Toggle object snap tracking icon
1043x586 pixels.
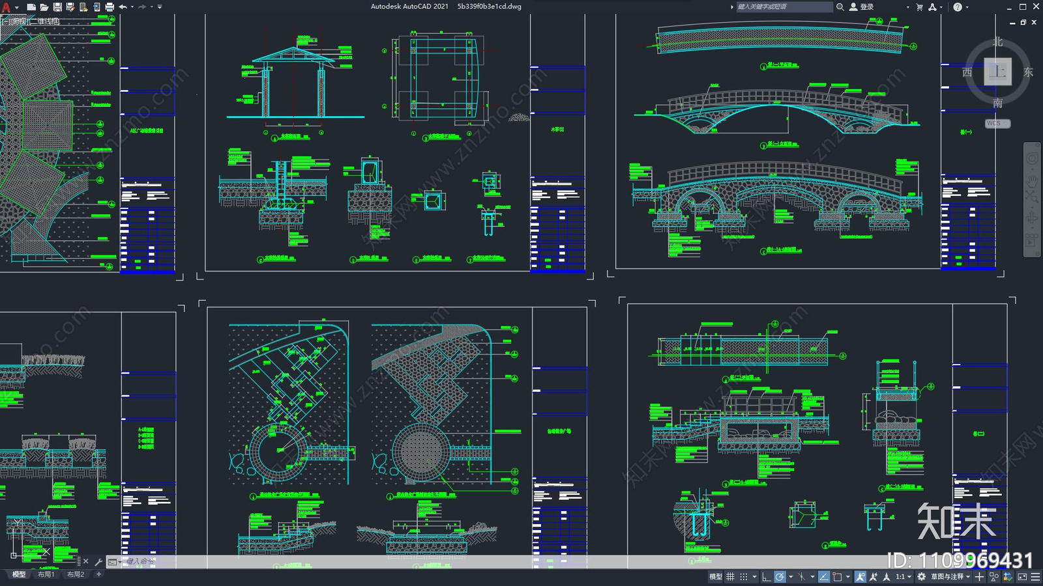824,576
